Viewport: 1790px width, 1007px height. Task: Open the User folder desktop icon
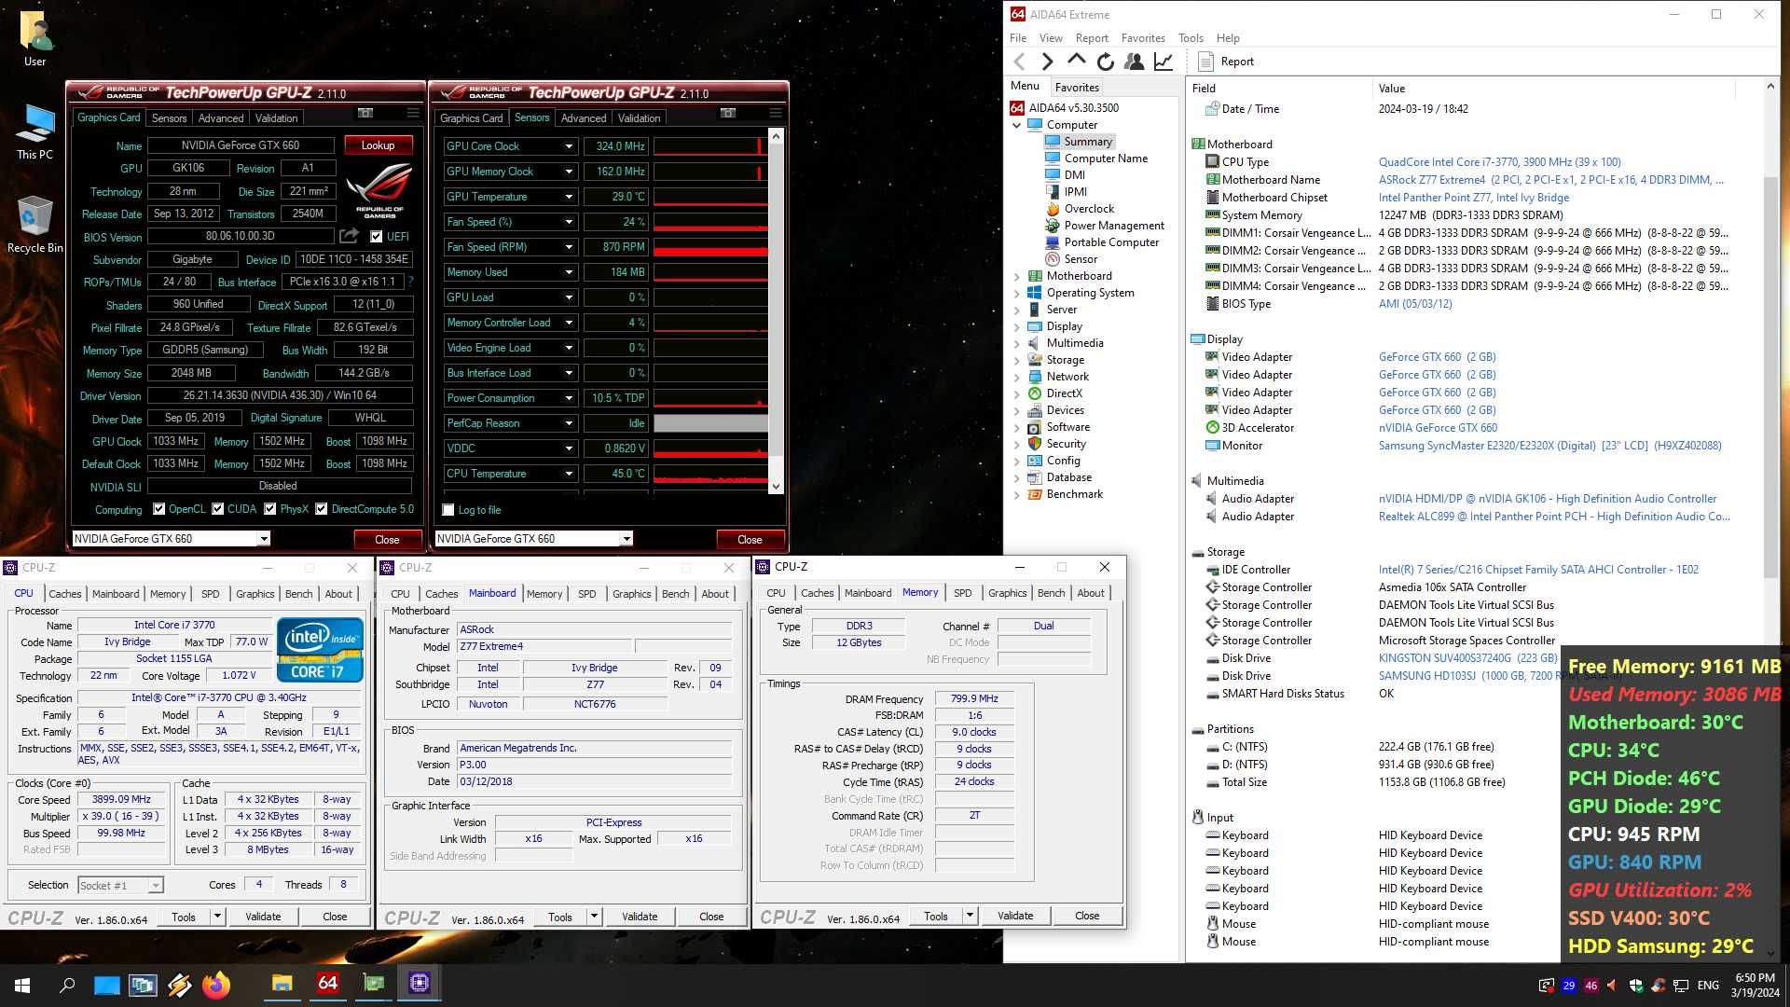[x=34, y=39]
